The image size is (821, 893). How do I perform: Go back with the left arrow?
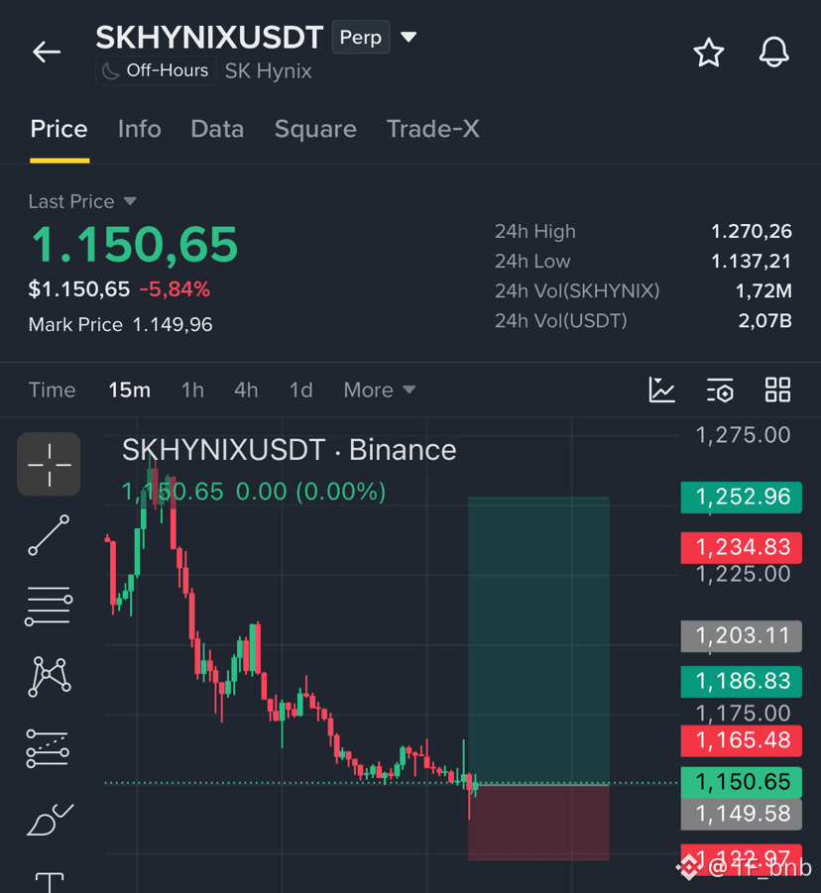click(x=47, y=52)
